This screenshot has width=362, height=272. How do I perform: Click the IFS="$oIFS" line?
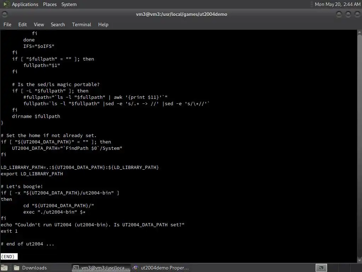tap(39, 46)
